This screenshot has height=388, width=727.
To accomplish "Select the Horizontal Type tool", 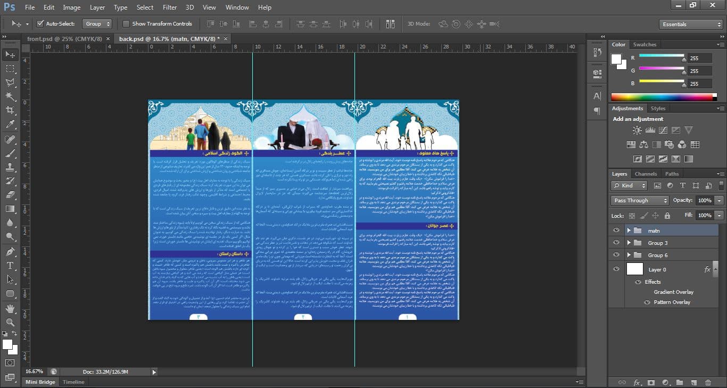I will click(x=10, y=265).
